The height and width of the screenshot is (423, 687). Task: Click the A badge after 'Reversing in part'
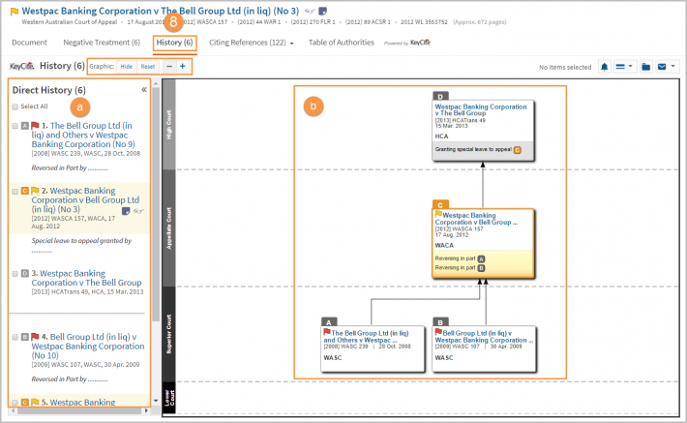pos(481,259)
